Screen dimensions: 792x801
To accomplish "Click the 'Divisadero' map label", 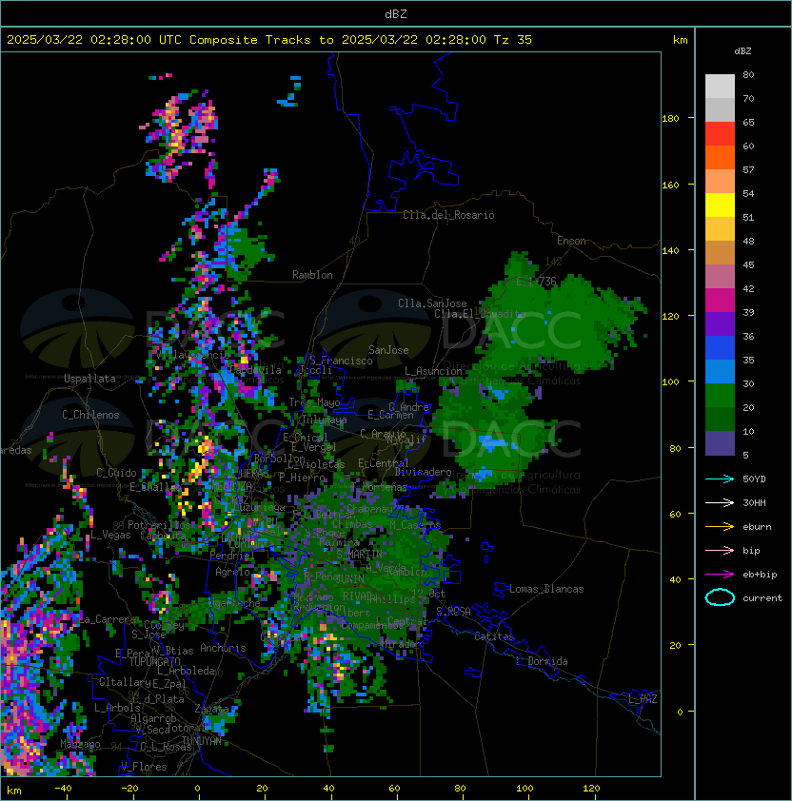I will pos(424,472).
